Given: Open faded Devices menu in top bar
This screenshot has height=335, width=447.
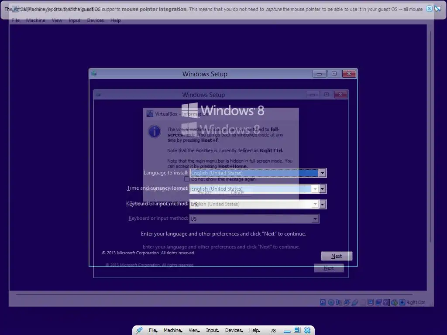Looking at the screenshot, I should 95,20.
